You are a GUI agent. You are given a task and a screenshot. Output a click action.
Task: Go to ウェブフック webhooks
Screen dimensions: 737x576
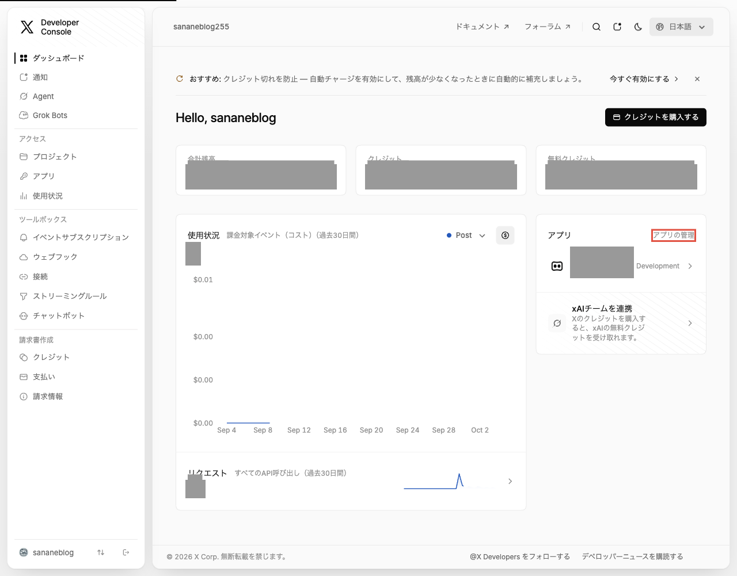(76, 257)
